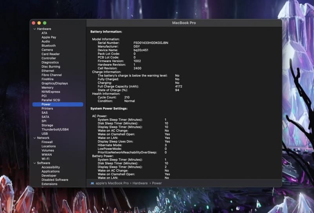Select Bluetooth in the sidebar
Screen dimensions: 314x213
click(48, 46)
